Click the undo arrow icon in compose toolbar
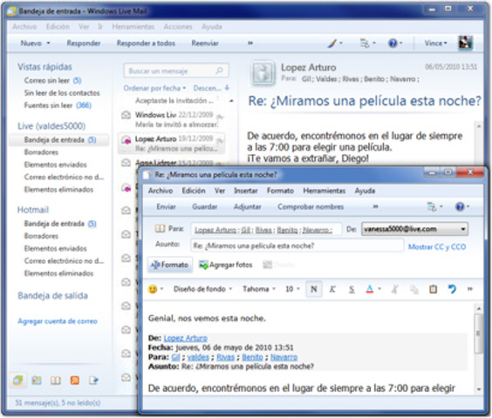This screenshot has width=492, height=418. [452, 289]
